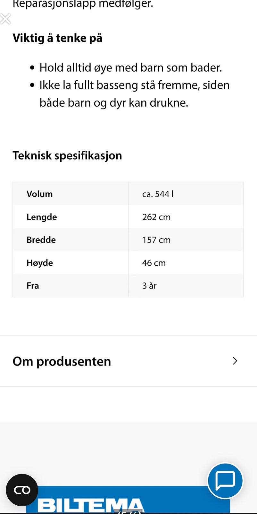Open the blue chat bubble button
Image resolution: width=257 pixels, height=514 pixels.
click(x=225, y=480)
